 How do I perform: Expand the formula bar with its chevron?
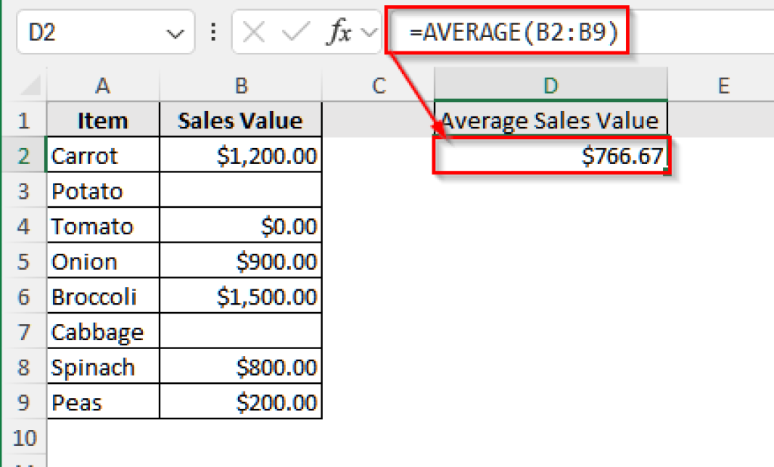369,31
